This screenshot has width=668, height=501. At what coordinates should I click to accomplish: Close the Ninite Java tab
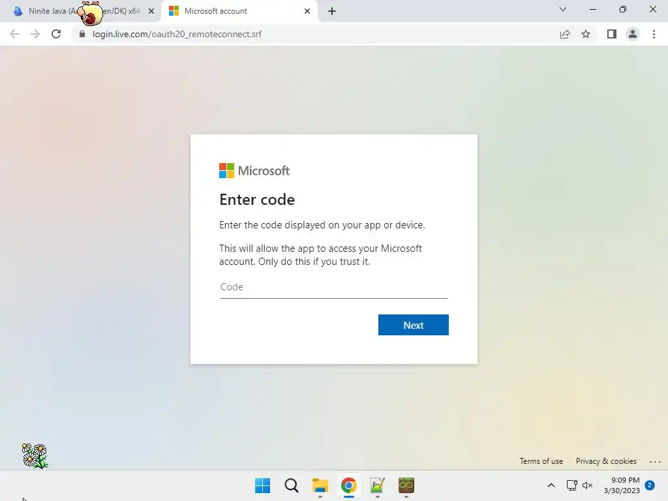[151, 11]
